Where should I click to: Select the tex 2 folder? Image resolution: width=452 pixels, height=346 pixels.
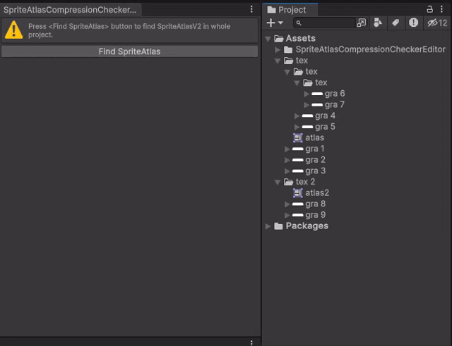pyautogui.click(x=305, y=182)
